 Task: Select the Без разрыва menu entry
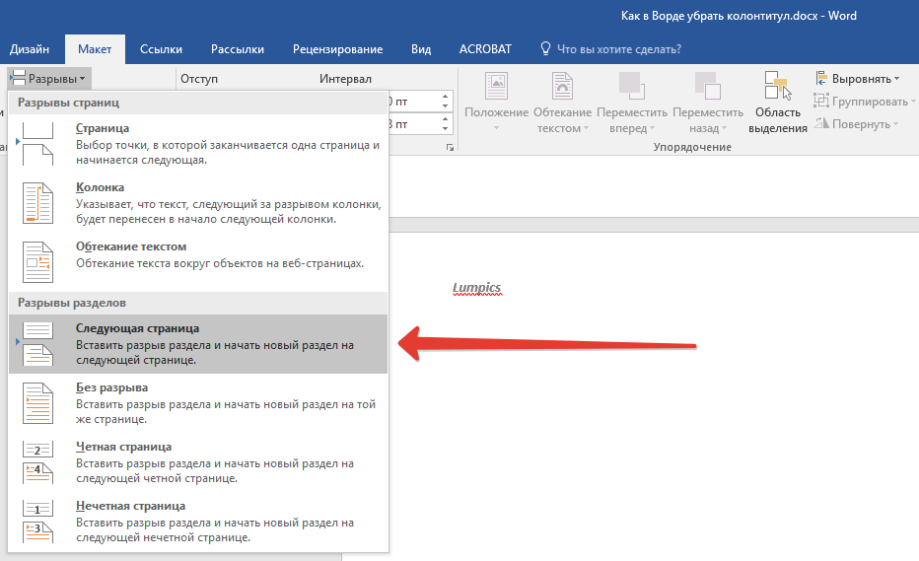[112, 387]
